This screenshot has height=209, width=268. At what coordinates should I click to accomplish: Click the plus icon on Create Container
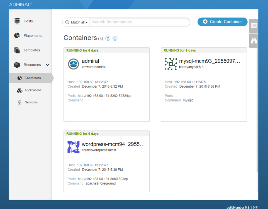coord(205,22)
